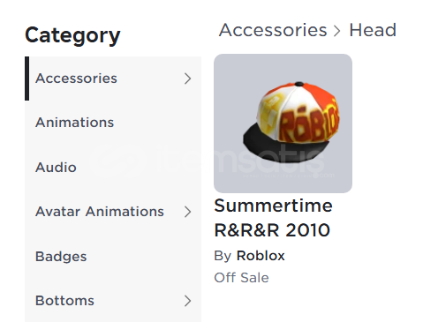The image size is (423, 322).
Task: Click the Category sidebar heading
Action: pos(72,36)
